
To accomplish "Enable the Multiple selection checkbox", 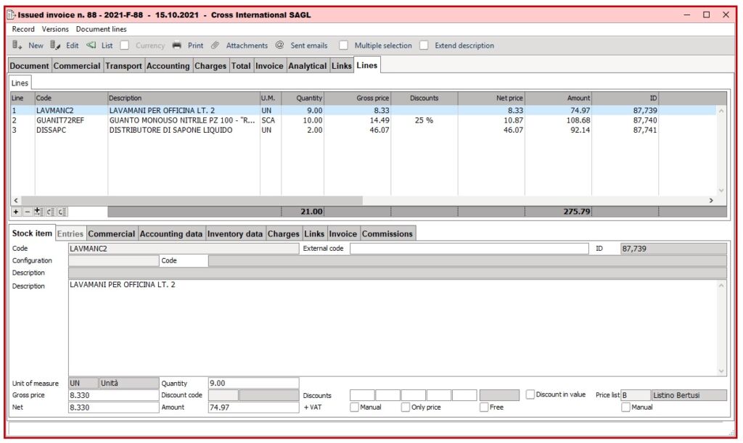I will (x=343, y=46).
